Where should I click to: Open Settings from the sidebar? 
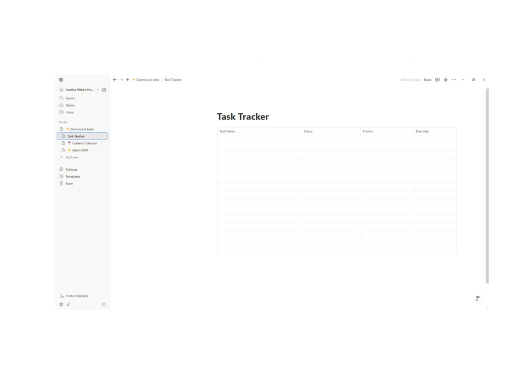(x=82, y=170)
